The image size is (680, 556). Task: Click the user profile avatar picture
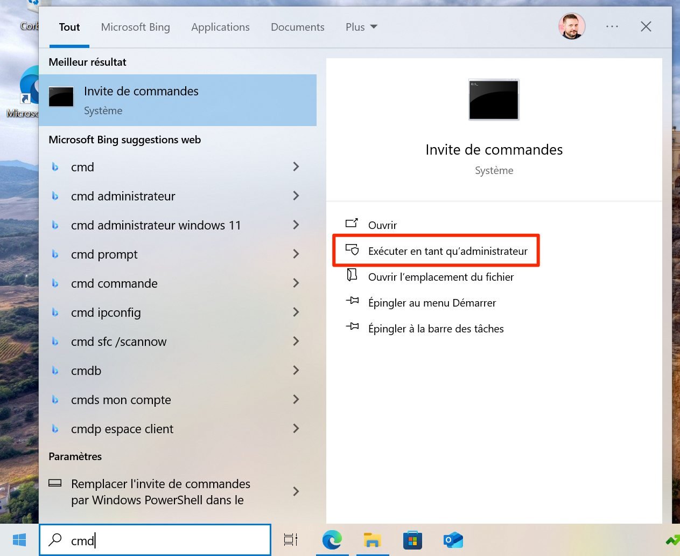(x=571, y=26)
